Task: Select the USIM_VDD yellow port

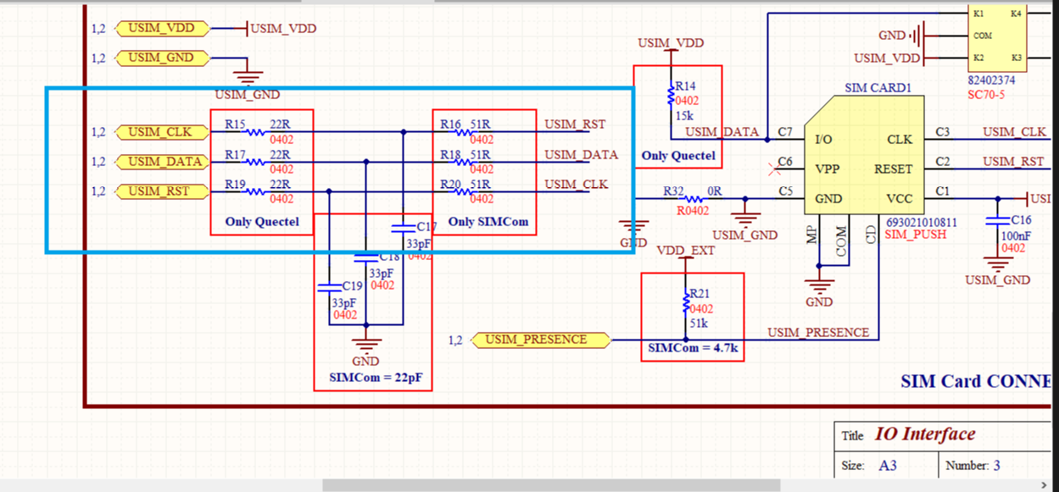Action: [x=161, y=28]
